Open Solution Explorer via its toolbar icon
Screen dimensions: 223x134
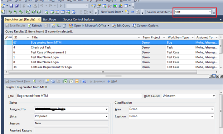(93, 6)
